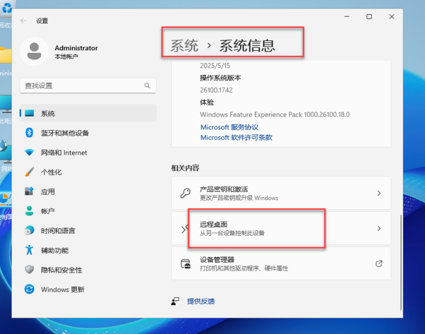Click the 帐户 person icon

click(29, 211)
